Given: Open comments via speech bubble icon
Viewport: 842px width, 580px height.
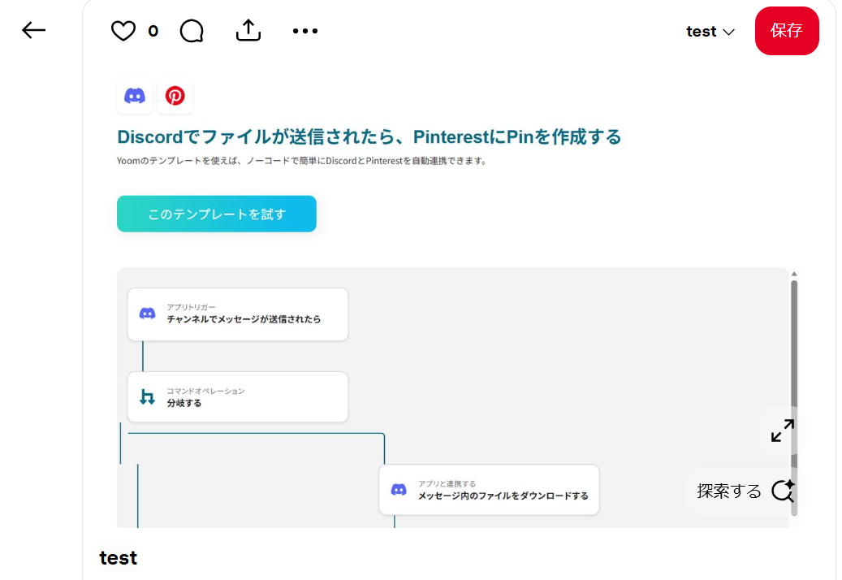Looking at the screenshot, I should pos(192,31).
